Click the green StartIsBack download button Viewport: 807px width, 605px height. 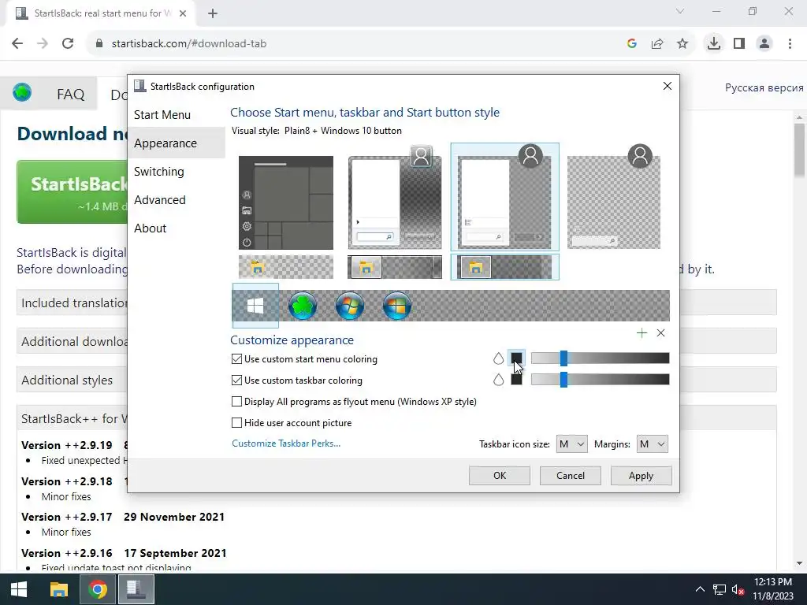click(72, 191)
